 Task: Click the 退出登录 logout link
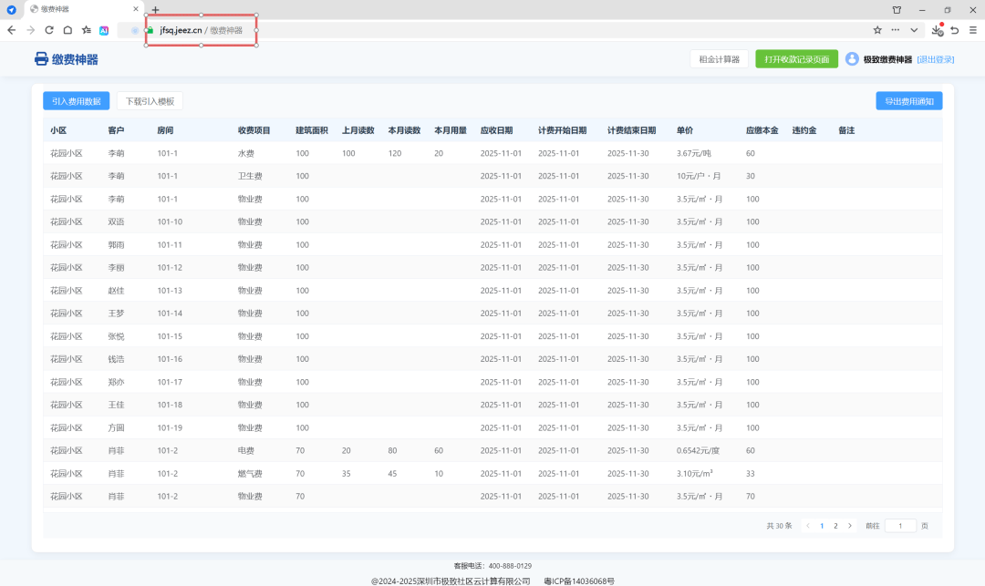935,59
